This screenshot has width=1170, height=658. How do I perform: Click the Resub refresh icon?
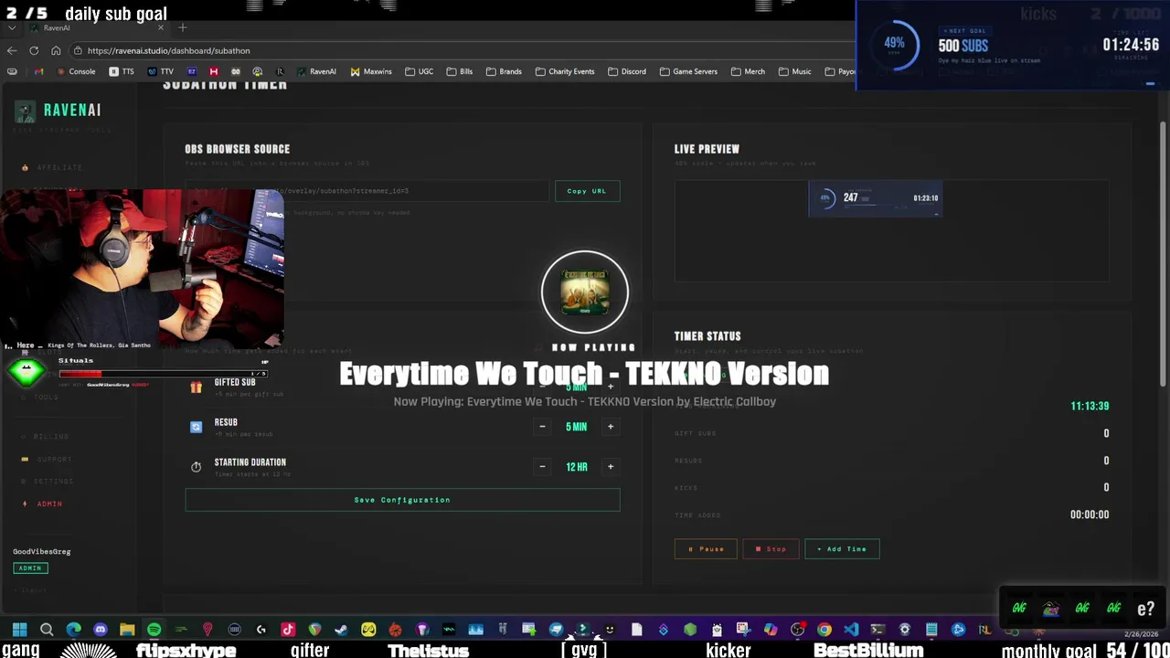tap(196, 427)
